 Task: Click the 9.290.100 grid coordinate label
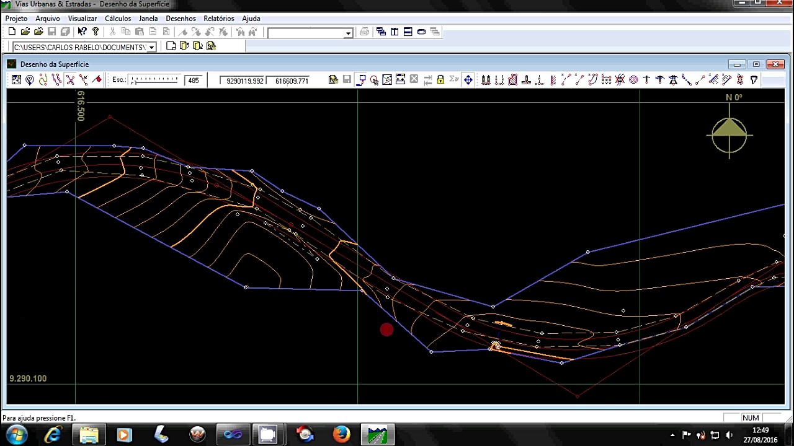click(28, 378)
